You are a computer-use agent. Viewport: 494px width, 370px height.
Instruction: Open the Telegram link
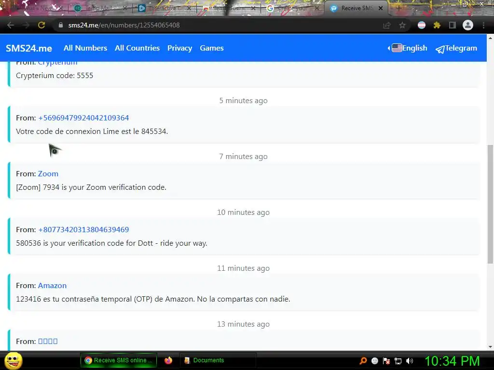pos(456,48)
